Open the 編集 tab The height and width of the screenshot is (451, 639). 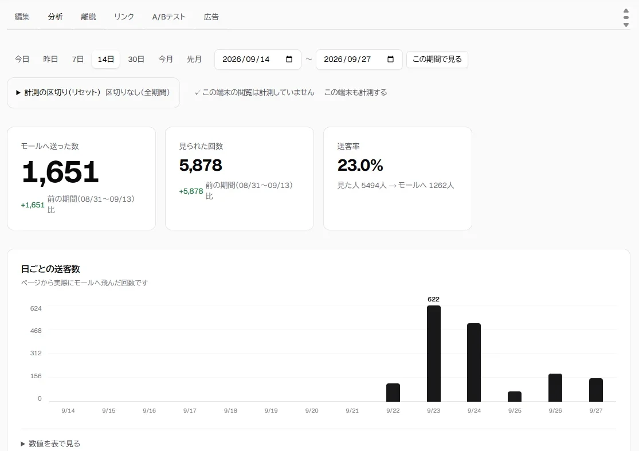22,17
